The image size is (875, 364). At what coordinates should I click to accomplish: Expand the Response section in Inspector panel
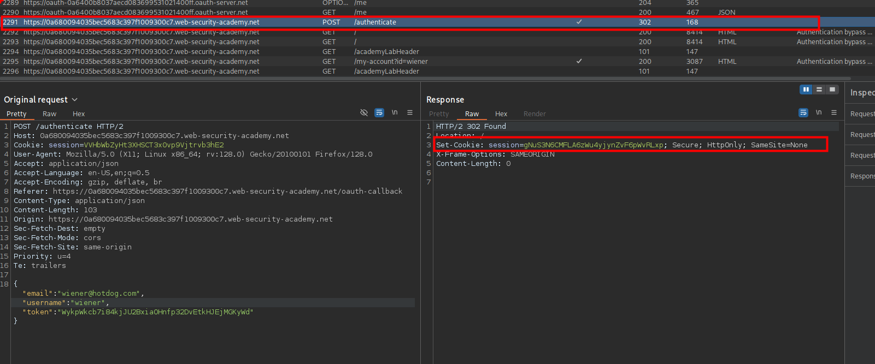click(x=862, y=176)
